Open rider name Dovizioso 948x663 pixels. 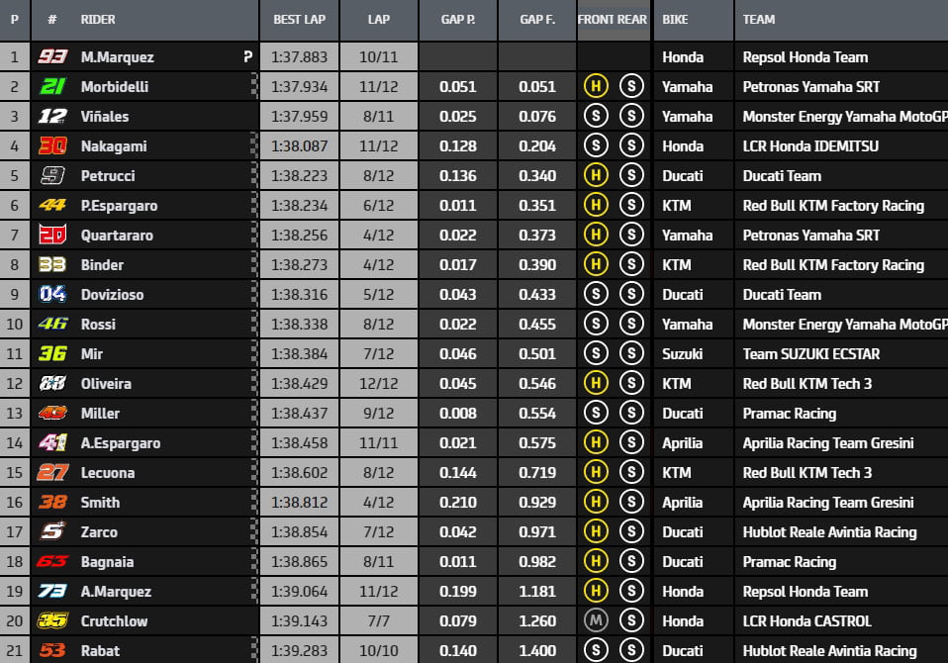[114, 295]
